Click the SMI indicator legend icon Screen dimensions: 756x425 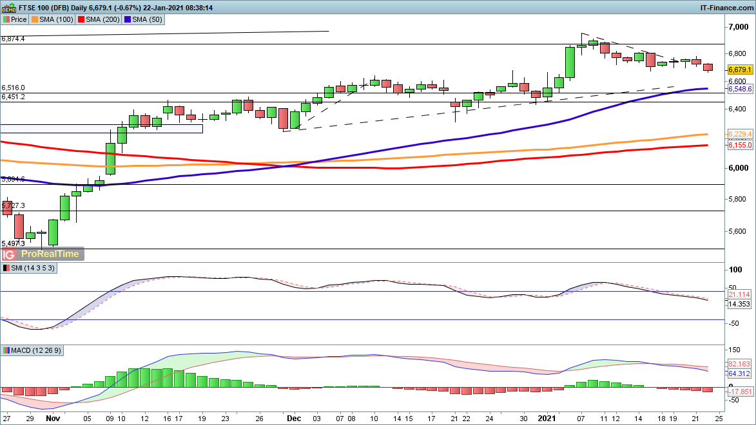click(x=6, y=267)
